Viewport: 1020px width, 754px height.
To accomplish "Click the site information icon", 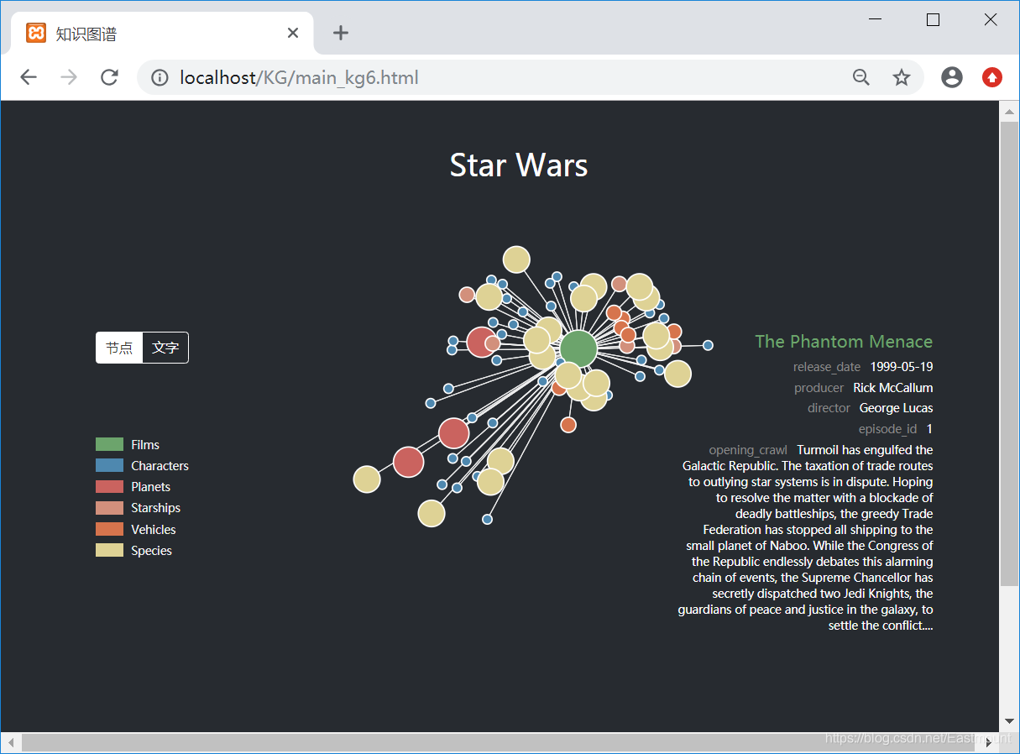I will point(160,78).
